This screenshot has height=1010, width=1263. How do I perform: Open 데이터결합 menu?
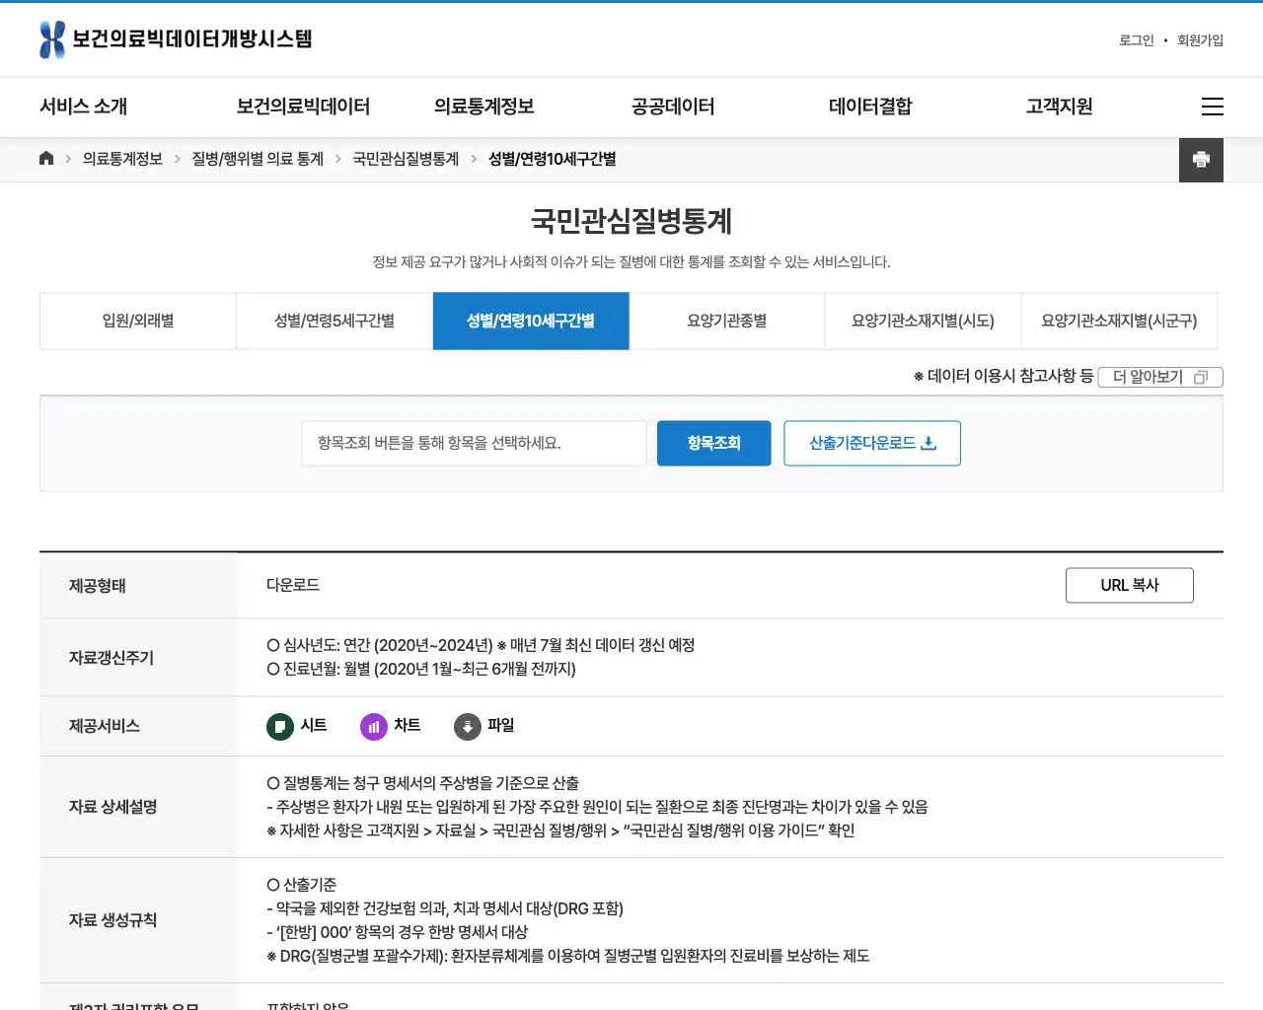pos(870,107)
